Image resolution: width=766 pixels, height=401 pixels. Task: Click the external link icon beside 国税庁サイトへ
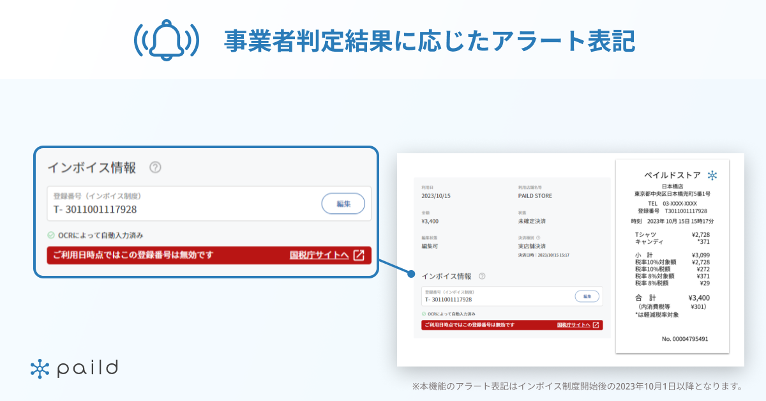point(359,255)
